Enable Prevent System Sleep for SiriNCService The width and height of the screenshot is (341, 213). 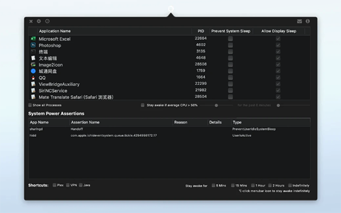tap(230, 90)
